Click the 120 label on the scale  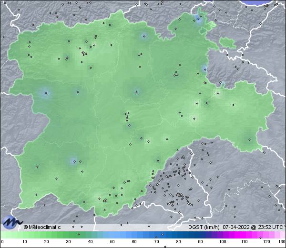click(266, 242)
